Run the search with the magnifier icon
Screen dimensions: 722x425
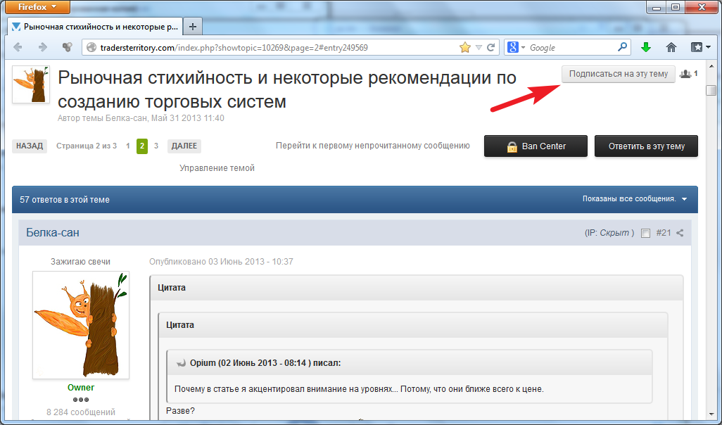(x=622, y=47)
